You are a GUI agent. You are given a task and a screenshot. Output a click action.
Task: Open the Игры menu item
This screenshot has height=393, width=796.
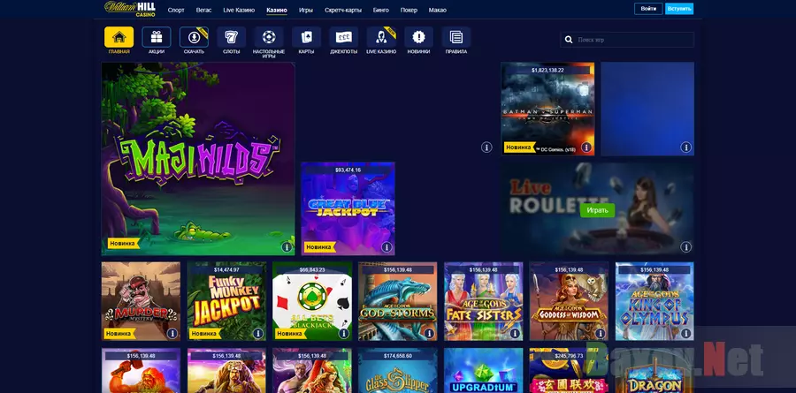point(306,10)
